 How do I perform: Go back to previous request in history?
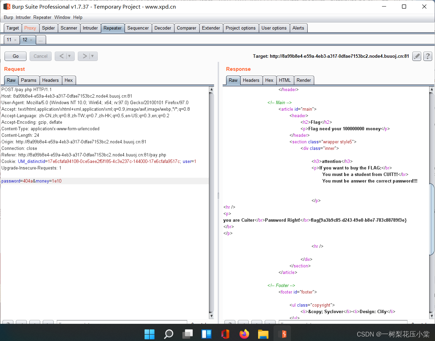tap(61, 56)
